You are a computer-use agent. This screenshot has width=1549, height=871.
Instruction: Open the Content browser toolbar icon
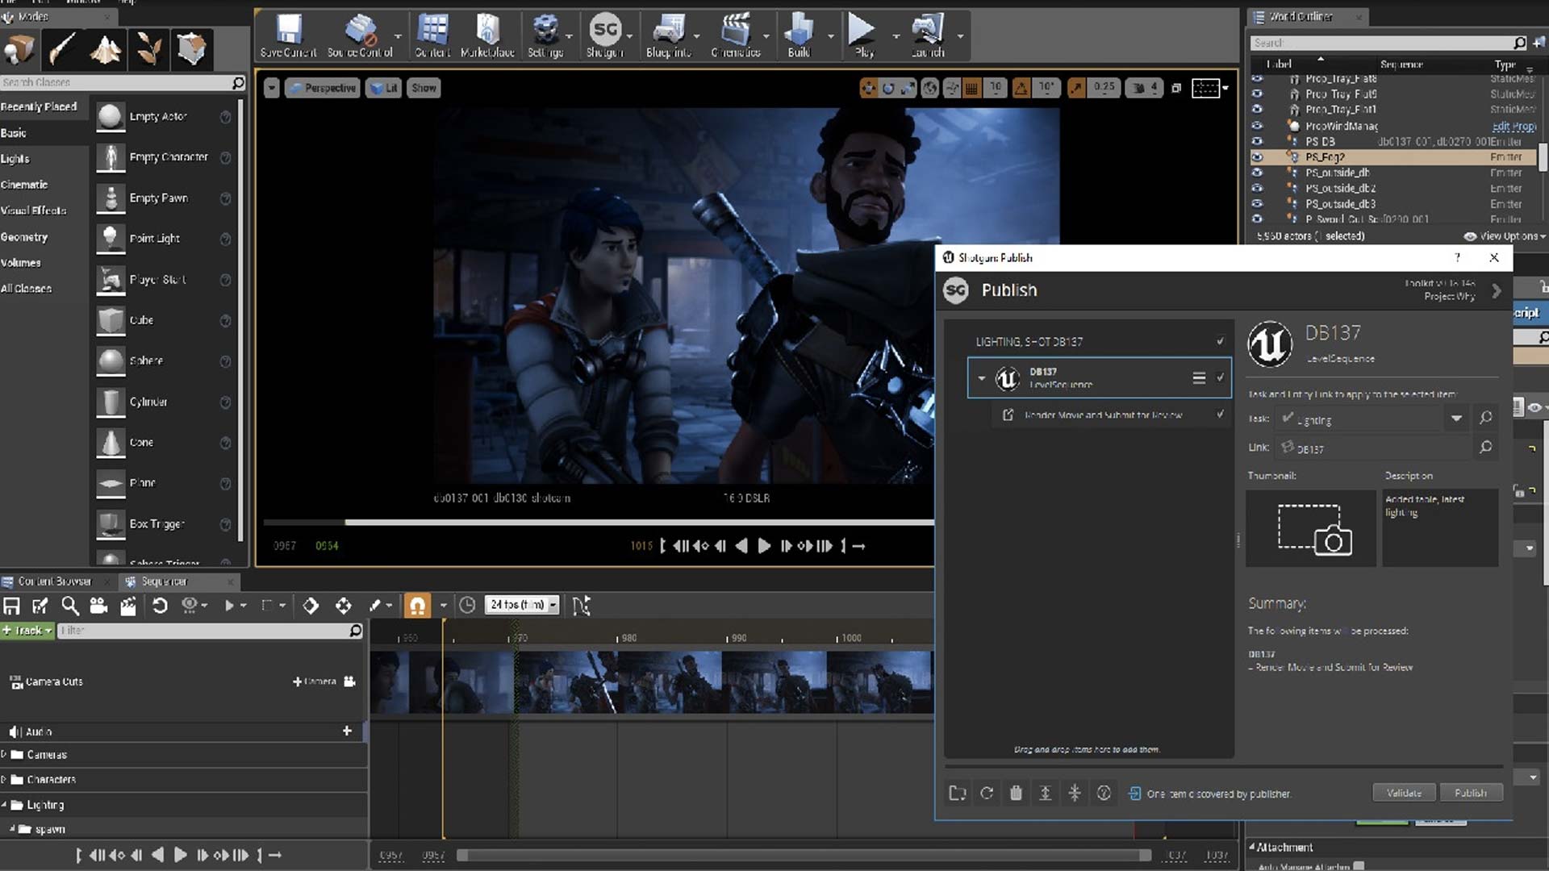click(432, 36)
